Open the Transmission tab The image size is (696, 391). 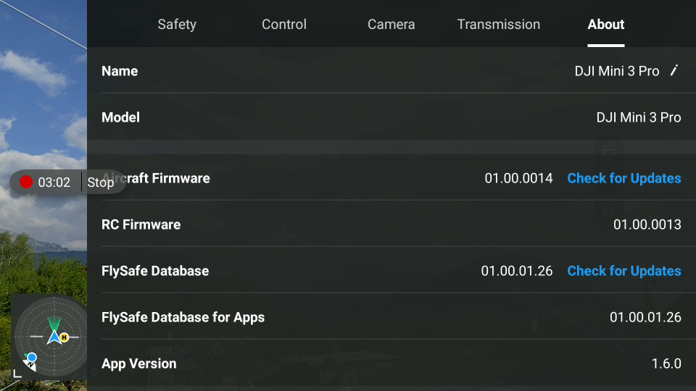point(499,24)
